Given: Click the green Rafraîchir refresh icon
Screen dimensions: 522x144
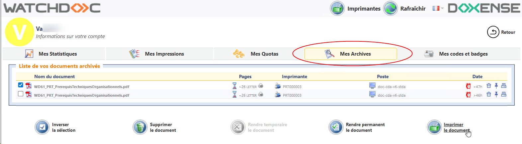Looking at the screenshot, I should click(x=391, y=8).
